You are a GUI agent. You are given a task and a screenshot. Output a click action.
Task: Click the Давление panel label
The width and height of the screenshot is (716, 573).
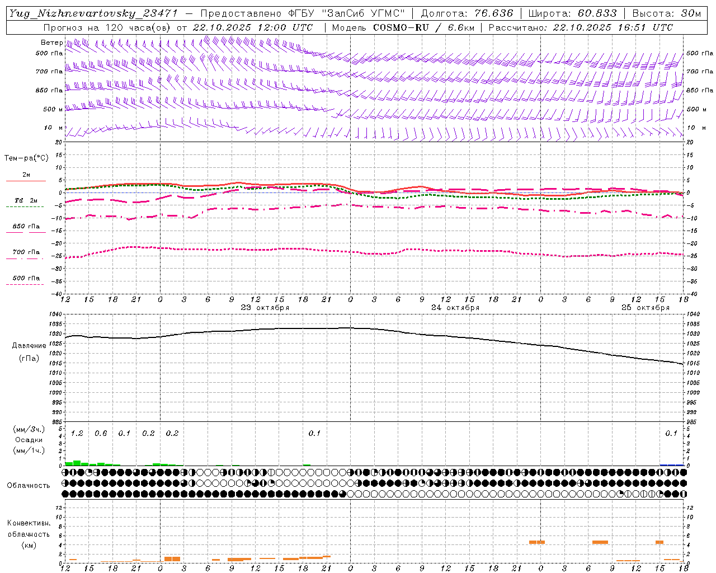29,346
